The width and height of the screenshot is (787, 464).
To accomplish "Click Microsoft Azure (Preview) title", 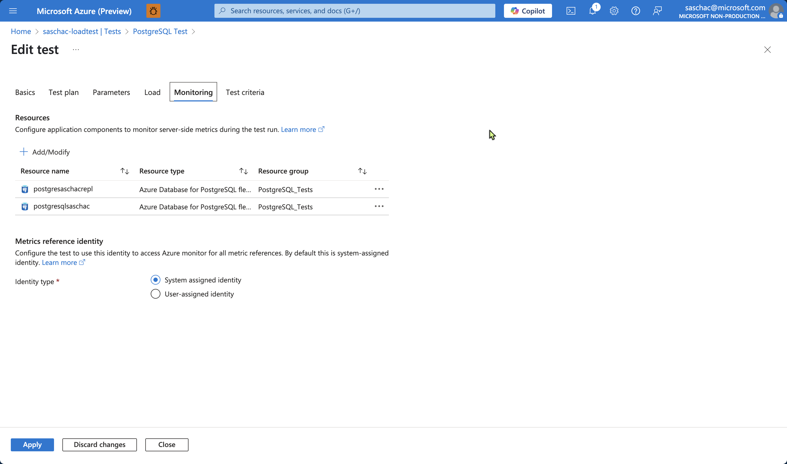I will [x=84, y=11].
